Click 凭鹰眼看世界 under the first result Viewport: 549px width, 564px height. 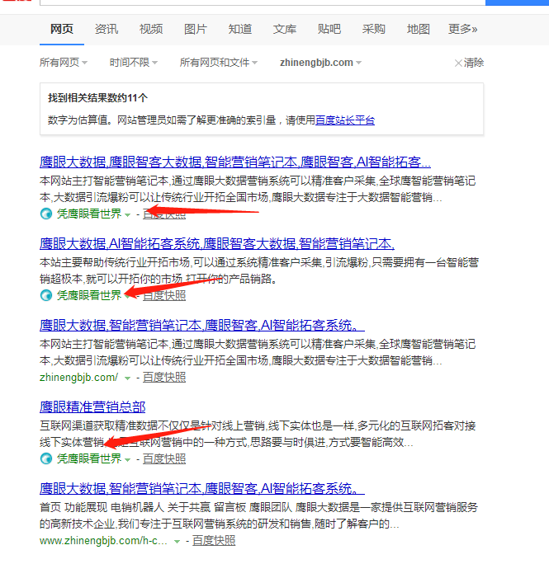tap(89, 214)
